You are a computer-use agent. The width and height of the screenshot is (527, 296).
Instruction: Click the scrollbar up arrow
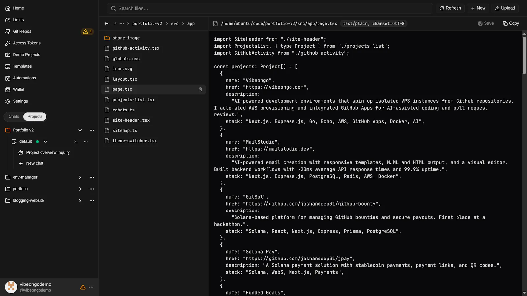click(x=524, y=34)
